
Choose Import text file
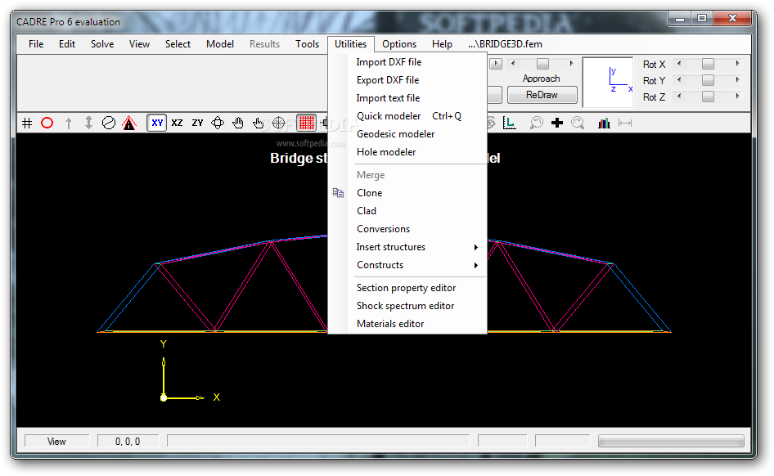[388, 98]
